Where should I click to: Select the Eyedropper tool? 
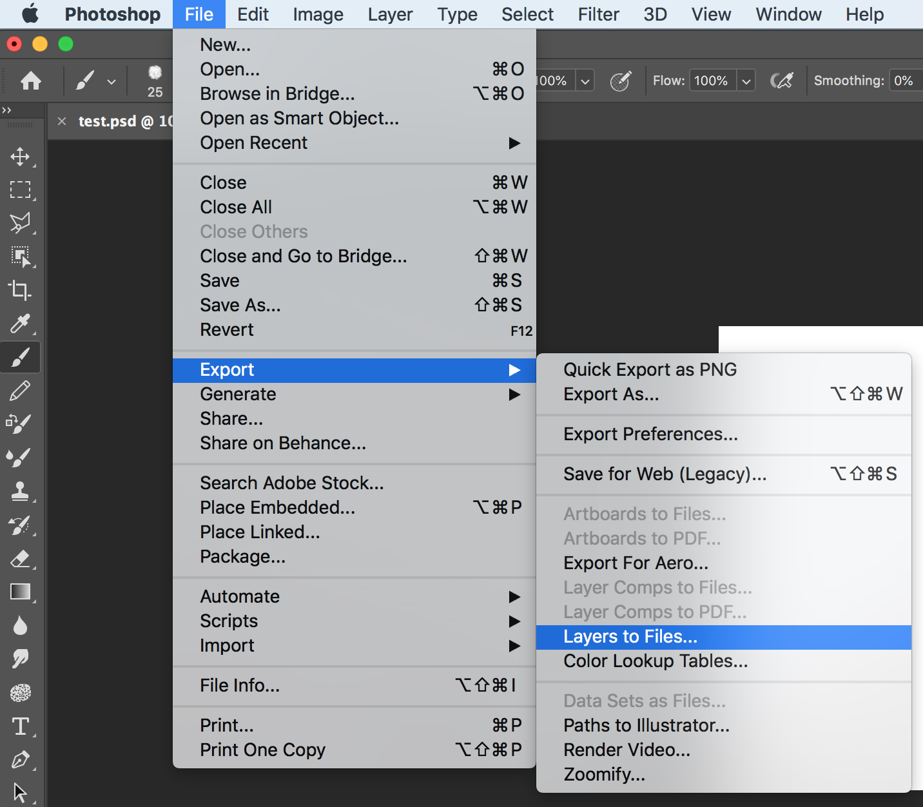coord(21,324)
